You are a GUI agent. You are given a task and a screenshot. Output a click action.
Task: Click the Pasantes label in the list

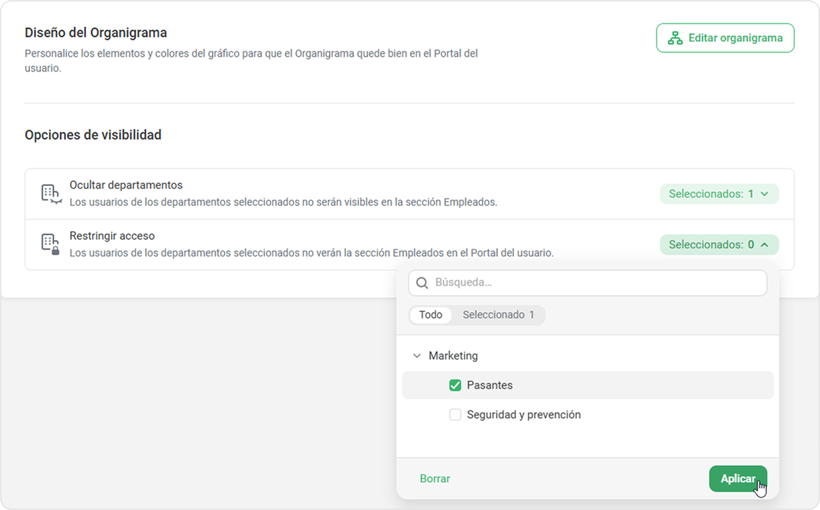click(x=489, y=386)
